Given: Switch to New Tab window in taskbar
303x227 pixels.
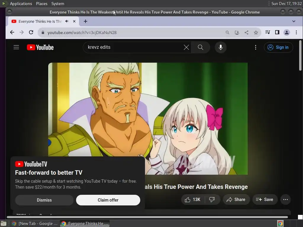Looking at the screenshot, I should pos(34,223).
